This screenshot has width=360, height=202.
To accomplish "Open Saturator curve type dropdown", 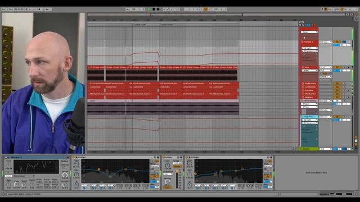I will (x=24, y=176).
